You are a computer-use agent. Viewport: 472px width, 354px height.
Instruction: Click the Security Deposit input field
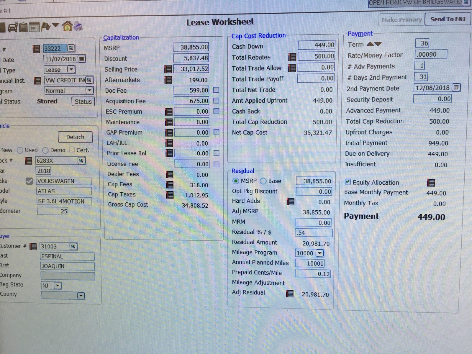pyautogui.click(x=432, y=99)
